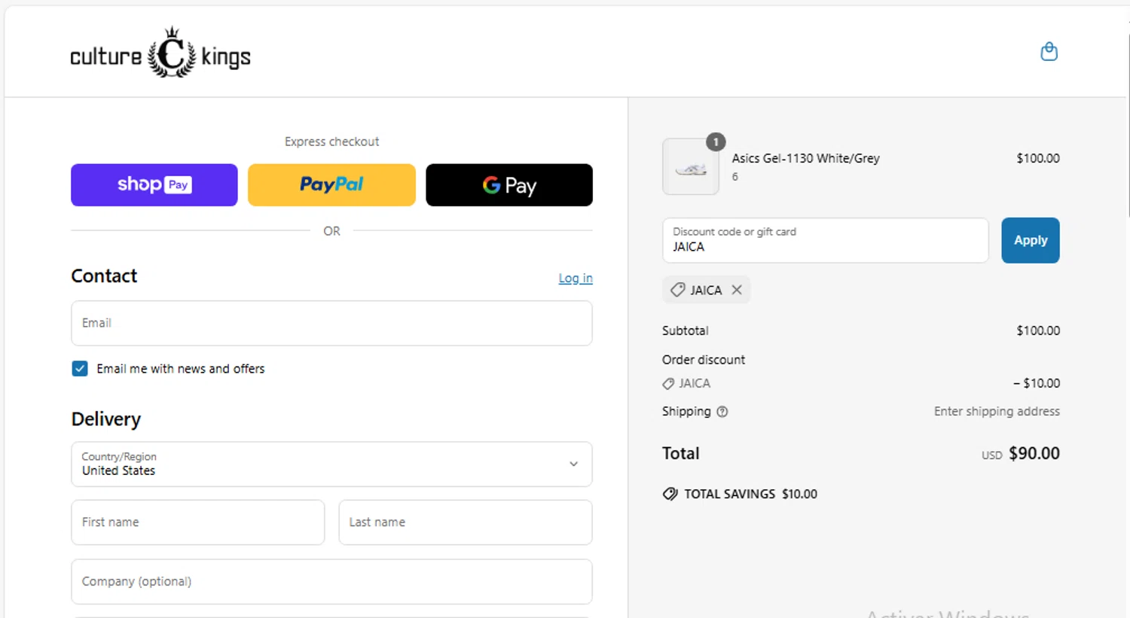Open the Country/Region dropdown
Screen dimensions: 1130x618
331,464
